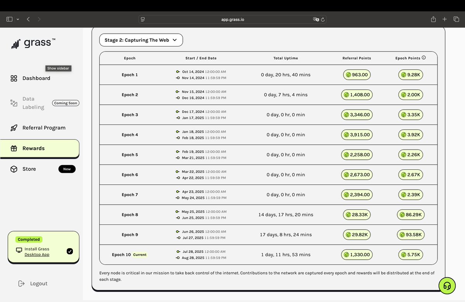Click the Rewards gift icon
Image resolution: width=465 pixels, height=302 pixels.
point(14,148)
